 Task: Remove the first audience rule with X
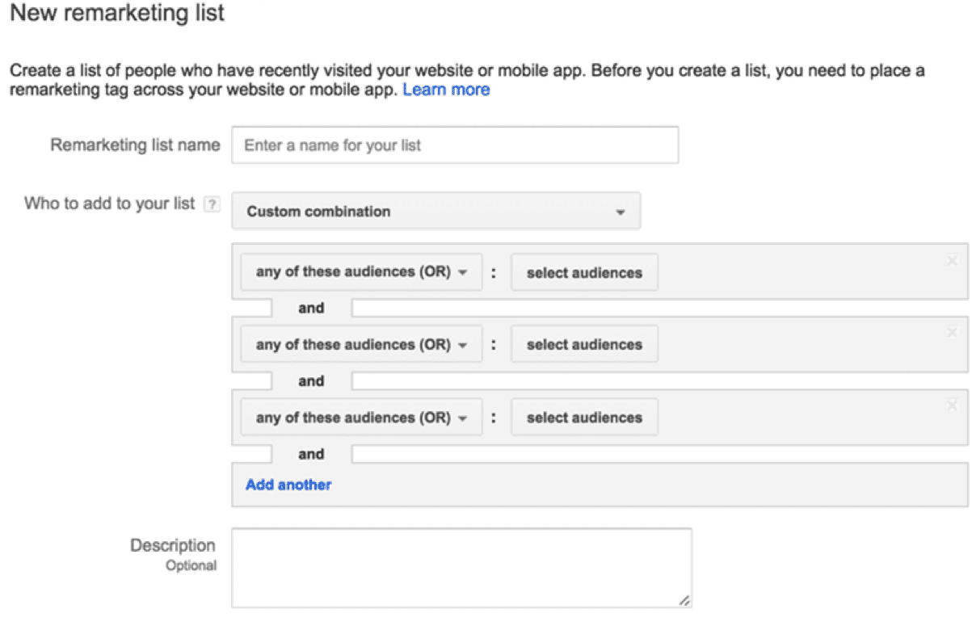[952, 260]
